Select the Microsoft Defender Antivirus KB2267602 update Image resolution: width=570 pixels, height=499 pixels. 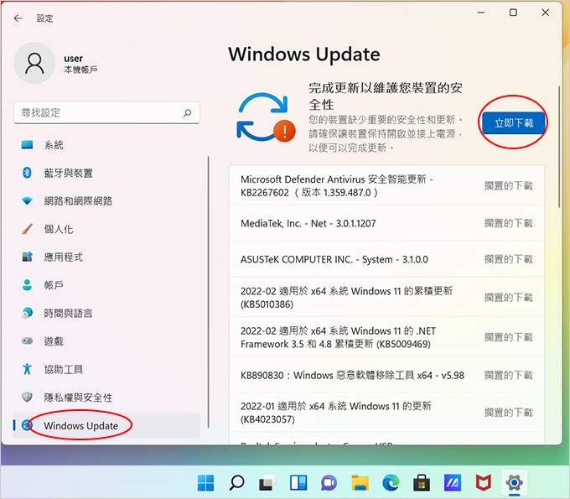386,185
